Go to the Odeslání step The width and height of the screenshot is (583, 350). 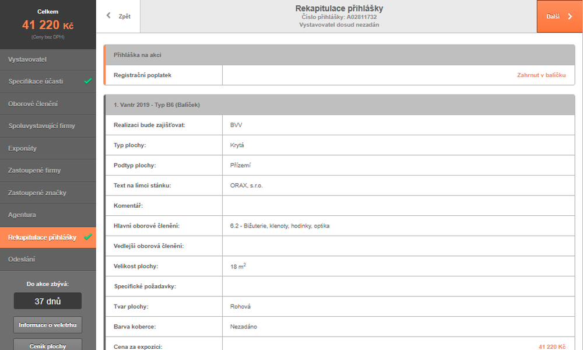(x=48, y=259)
